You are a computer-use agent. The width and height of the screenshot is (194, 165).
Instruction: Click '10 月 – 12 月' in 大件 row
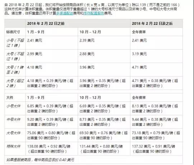[90, 97]
